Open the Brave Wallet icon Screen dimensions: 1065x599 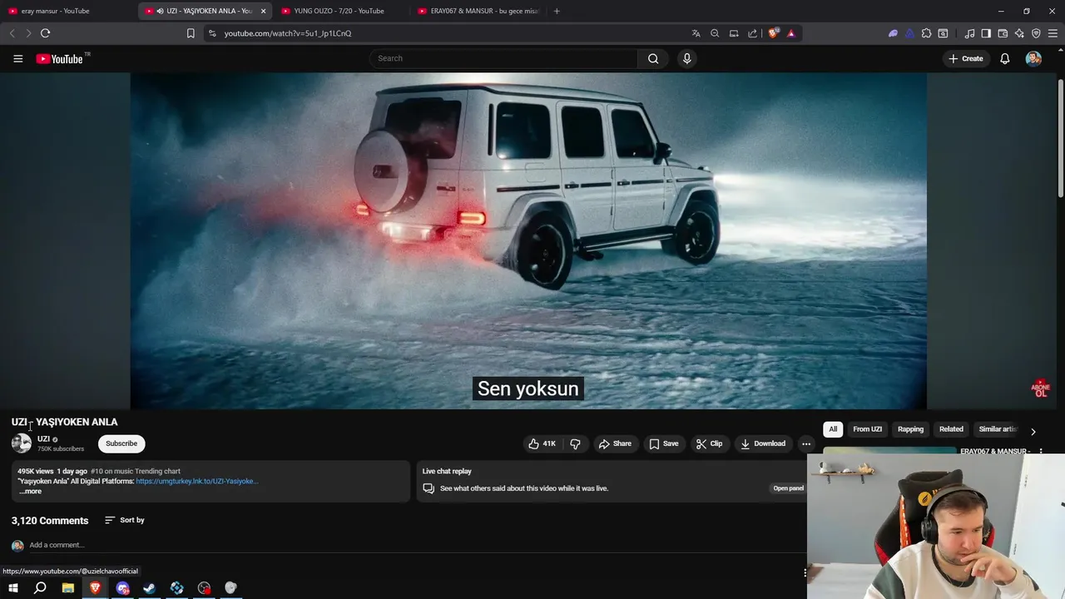[1003, 33]
